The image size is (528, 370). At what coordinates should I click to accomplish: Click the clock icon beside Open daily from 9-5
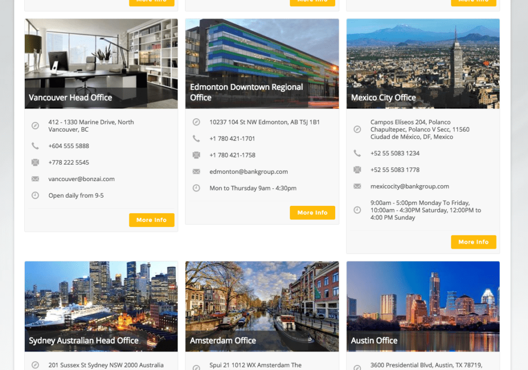[x=35, y=196]
